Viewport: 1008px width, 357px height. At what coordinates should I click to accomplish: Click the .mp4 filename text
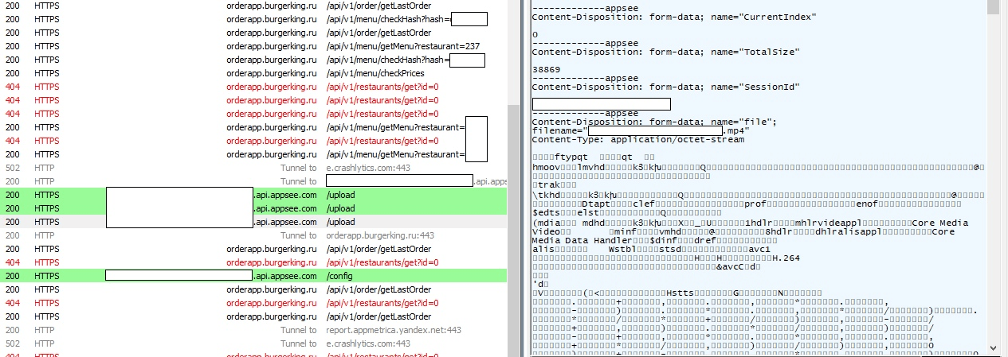(x=737, y=130)
